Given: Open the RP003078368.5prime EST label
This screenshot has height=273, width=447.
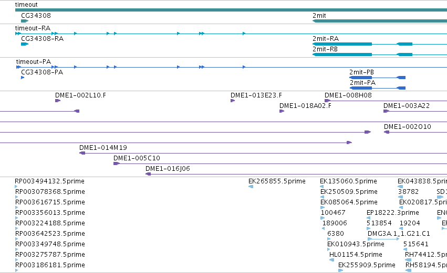Looking at the screenshot, I should pyautogui.click(x=50, y=192).
